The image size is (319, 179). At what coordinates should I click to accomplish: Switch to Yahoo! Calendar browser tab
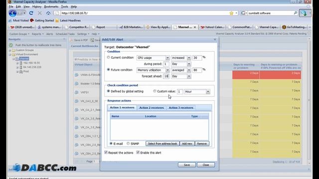(212, 27)
